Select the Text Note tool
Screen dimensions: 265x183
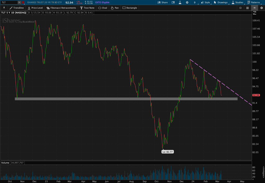pos(87,8)
